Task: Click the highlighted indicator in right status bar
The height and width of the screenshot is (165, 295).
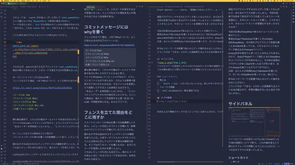Action: pos(287,164)
